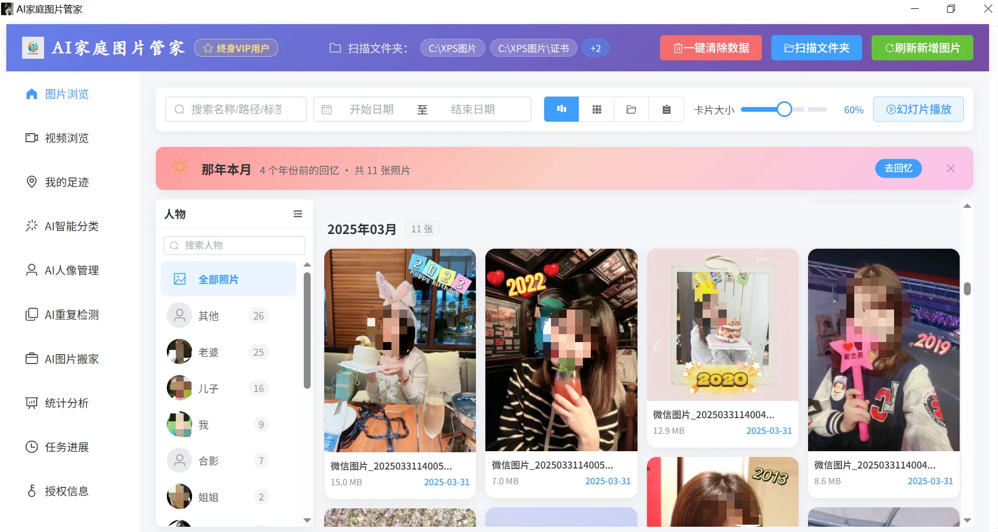Click the AI图片搬家 briefcase icon
This screenshot has height=532, width=998.
[x=31, y=358]
